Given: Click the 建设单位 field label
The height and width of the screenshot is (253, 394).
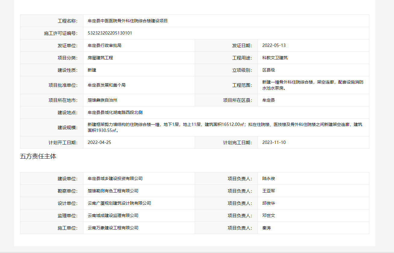Looking at the screenshot, I should (67, 178).
